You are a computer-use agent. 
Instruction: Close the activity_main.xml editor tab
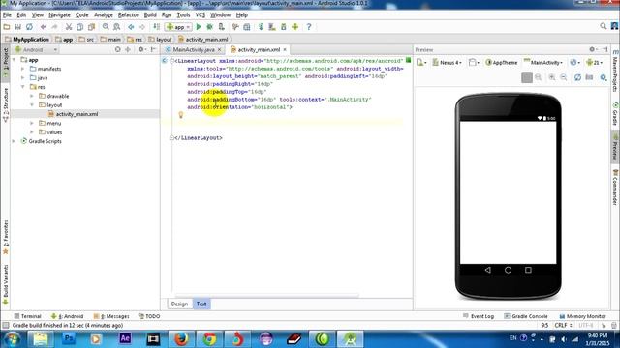tap(285, 49)
